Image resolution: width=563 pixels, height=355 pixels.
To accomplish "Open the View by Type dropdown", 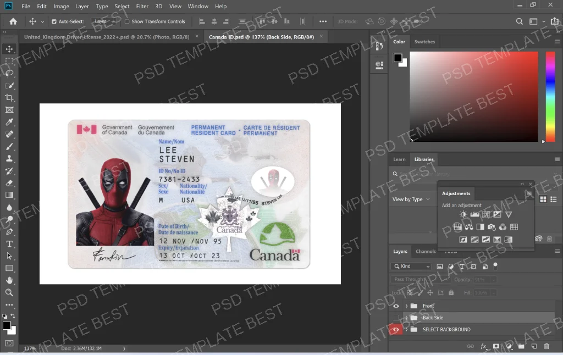I will (x=411, y=199).
